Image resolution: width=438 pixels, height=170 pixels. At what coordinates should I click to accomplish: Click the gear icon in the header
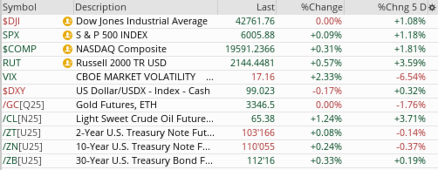click(x=432, y=7)
